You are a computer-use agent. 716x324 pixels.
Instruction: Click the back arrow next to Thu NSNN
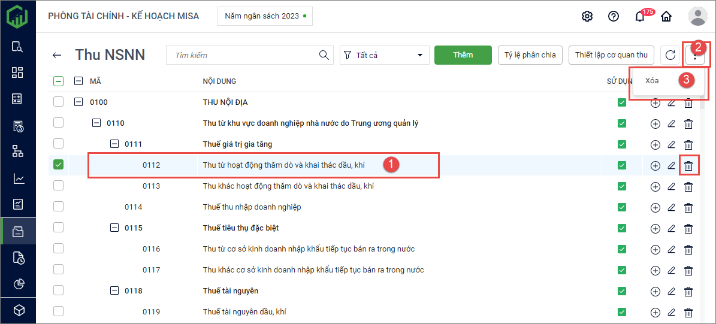(x=57, y=55)
